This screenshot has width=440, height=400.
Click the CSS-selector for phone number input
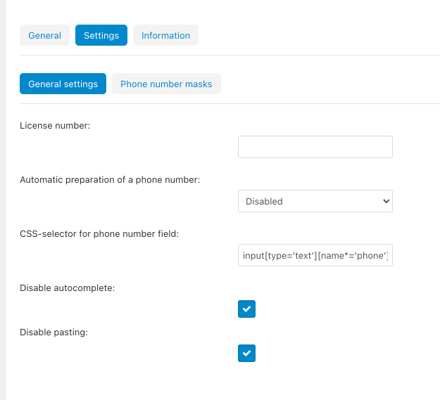(315, 255)
